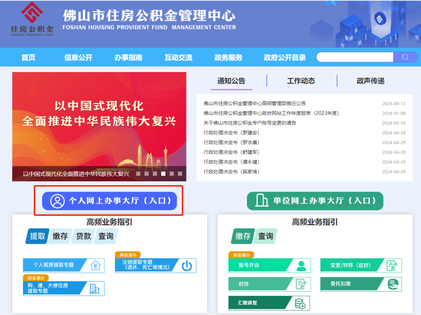
Task: Click the search magnifier icon
Action: [405, 57]
